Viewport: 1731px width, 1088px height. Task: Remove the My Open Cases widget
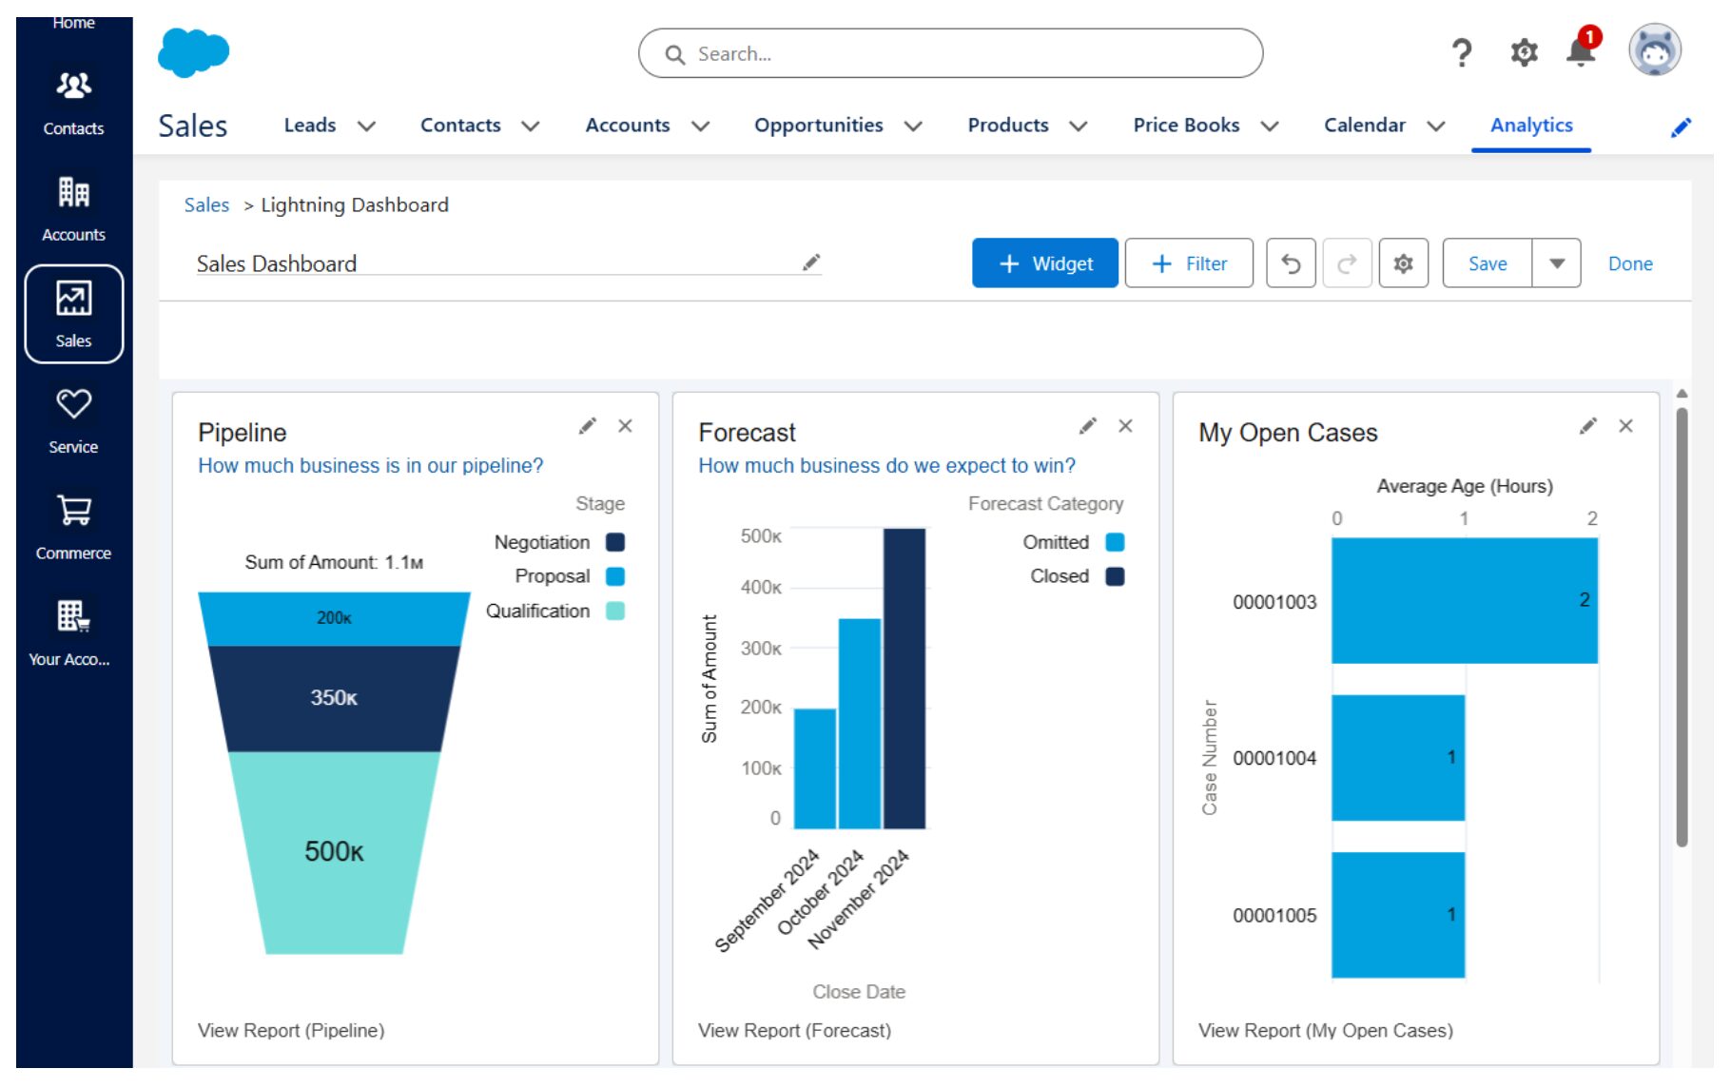pos(1625,426)
